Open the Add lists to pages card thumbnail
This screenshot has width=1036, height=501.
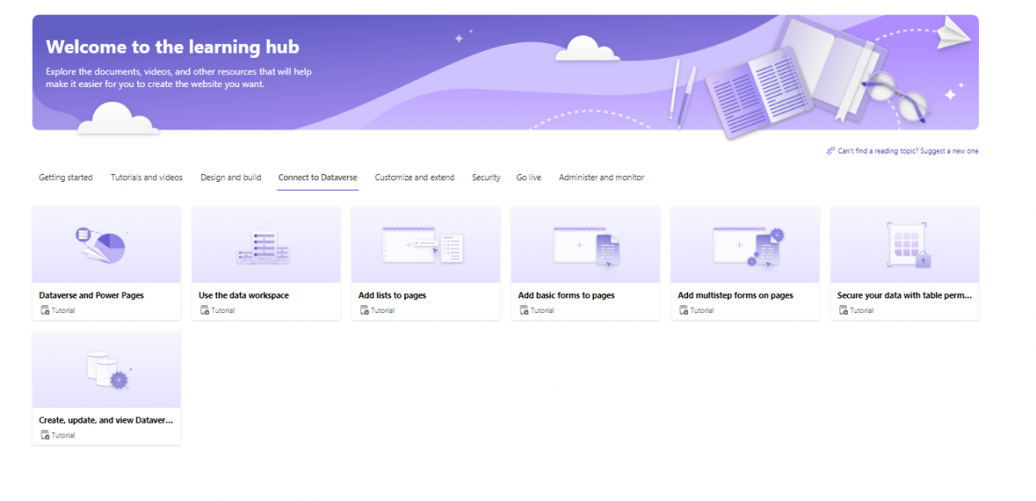click(x=425, y=245)
